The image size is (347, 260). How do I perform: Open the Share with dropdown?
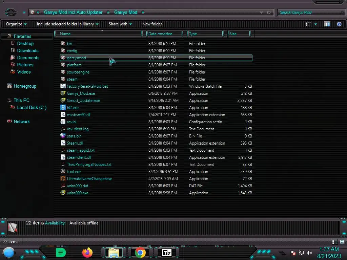[x=120, y=24]
